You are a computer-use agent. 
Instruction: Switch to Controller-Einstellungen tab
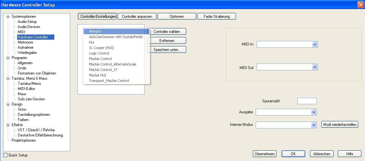coord(97,16)
